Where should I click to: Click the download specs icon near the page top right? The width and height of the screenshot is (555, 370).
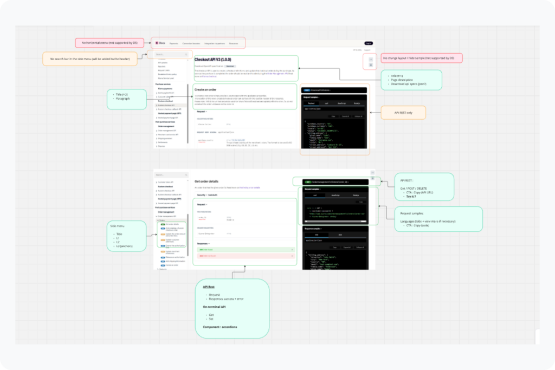[x=371, y=65]
